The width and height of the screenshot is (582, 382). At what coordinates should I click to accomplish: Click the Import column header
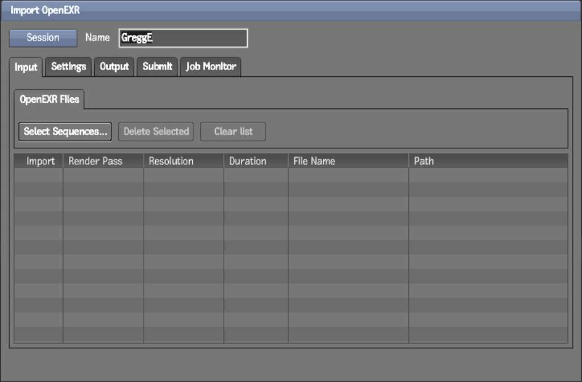pos(40,161)
